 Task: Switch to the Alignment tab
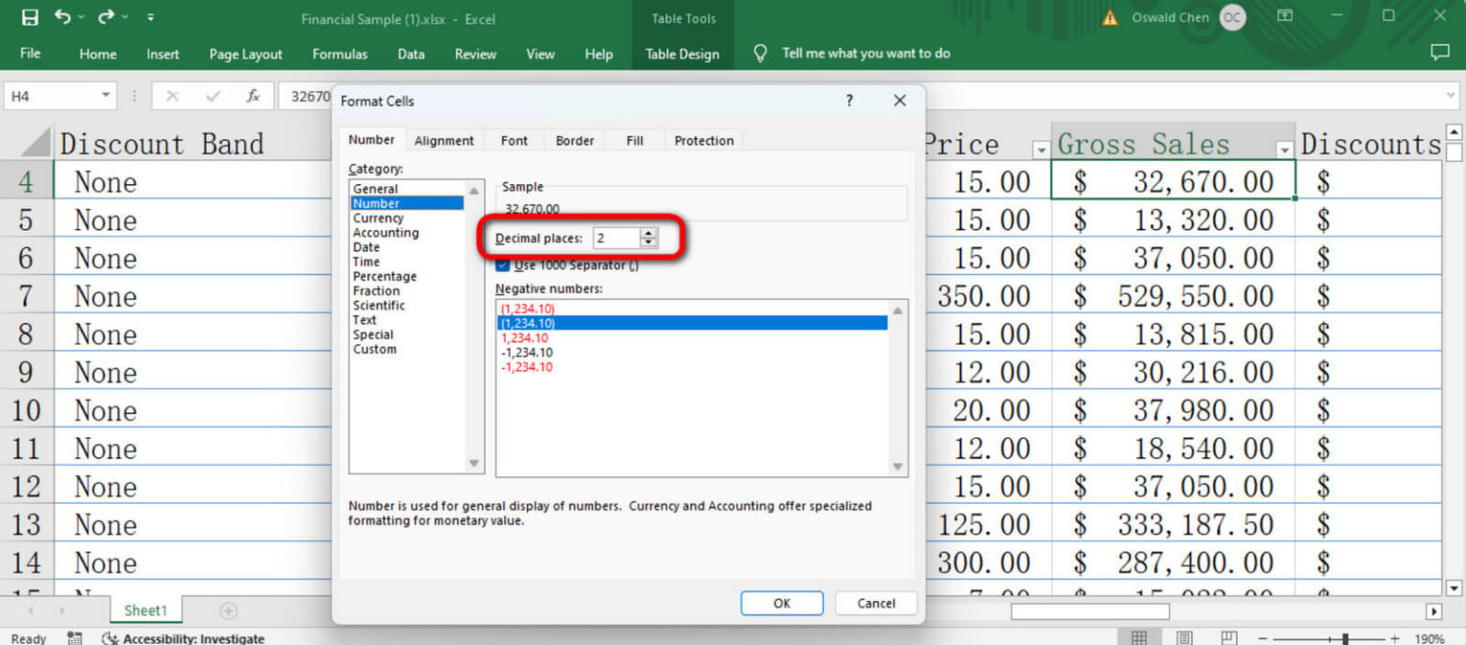point(444,140)
